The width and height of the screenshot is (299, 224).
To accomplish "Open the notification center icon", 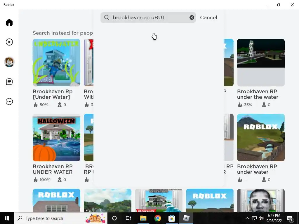I will [290, 218].
